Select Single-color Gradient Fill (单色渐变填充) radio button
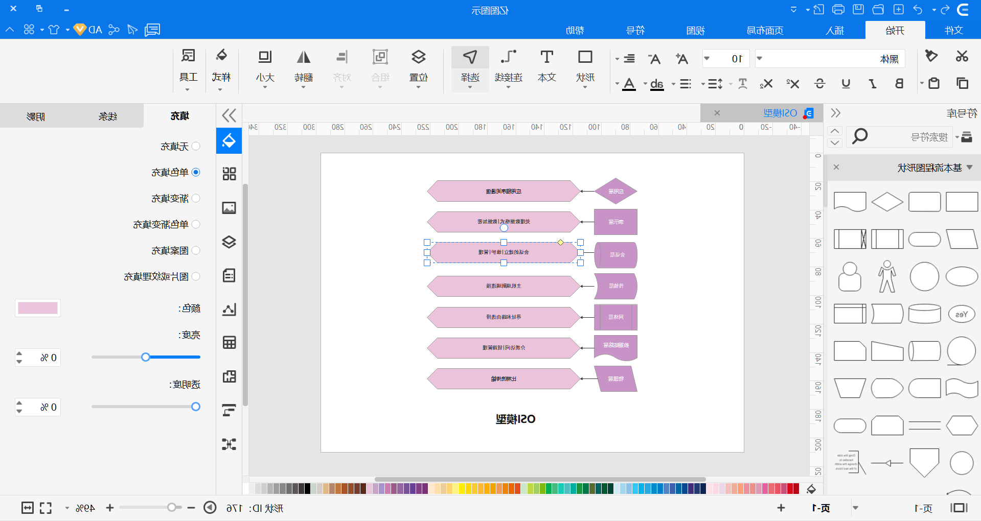981x521 pixels. (x=196, y=224)
